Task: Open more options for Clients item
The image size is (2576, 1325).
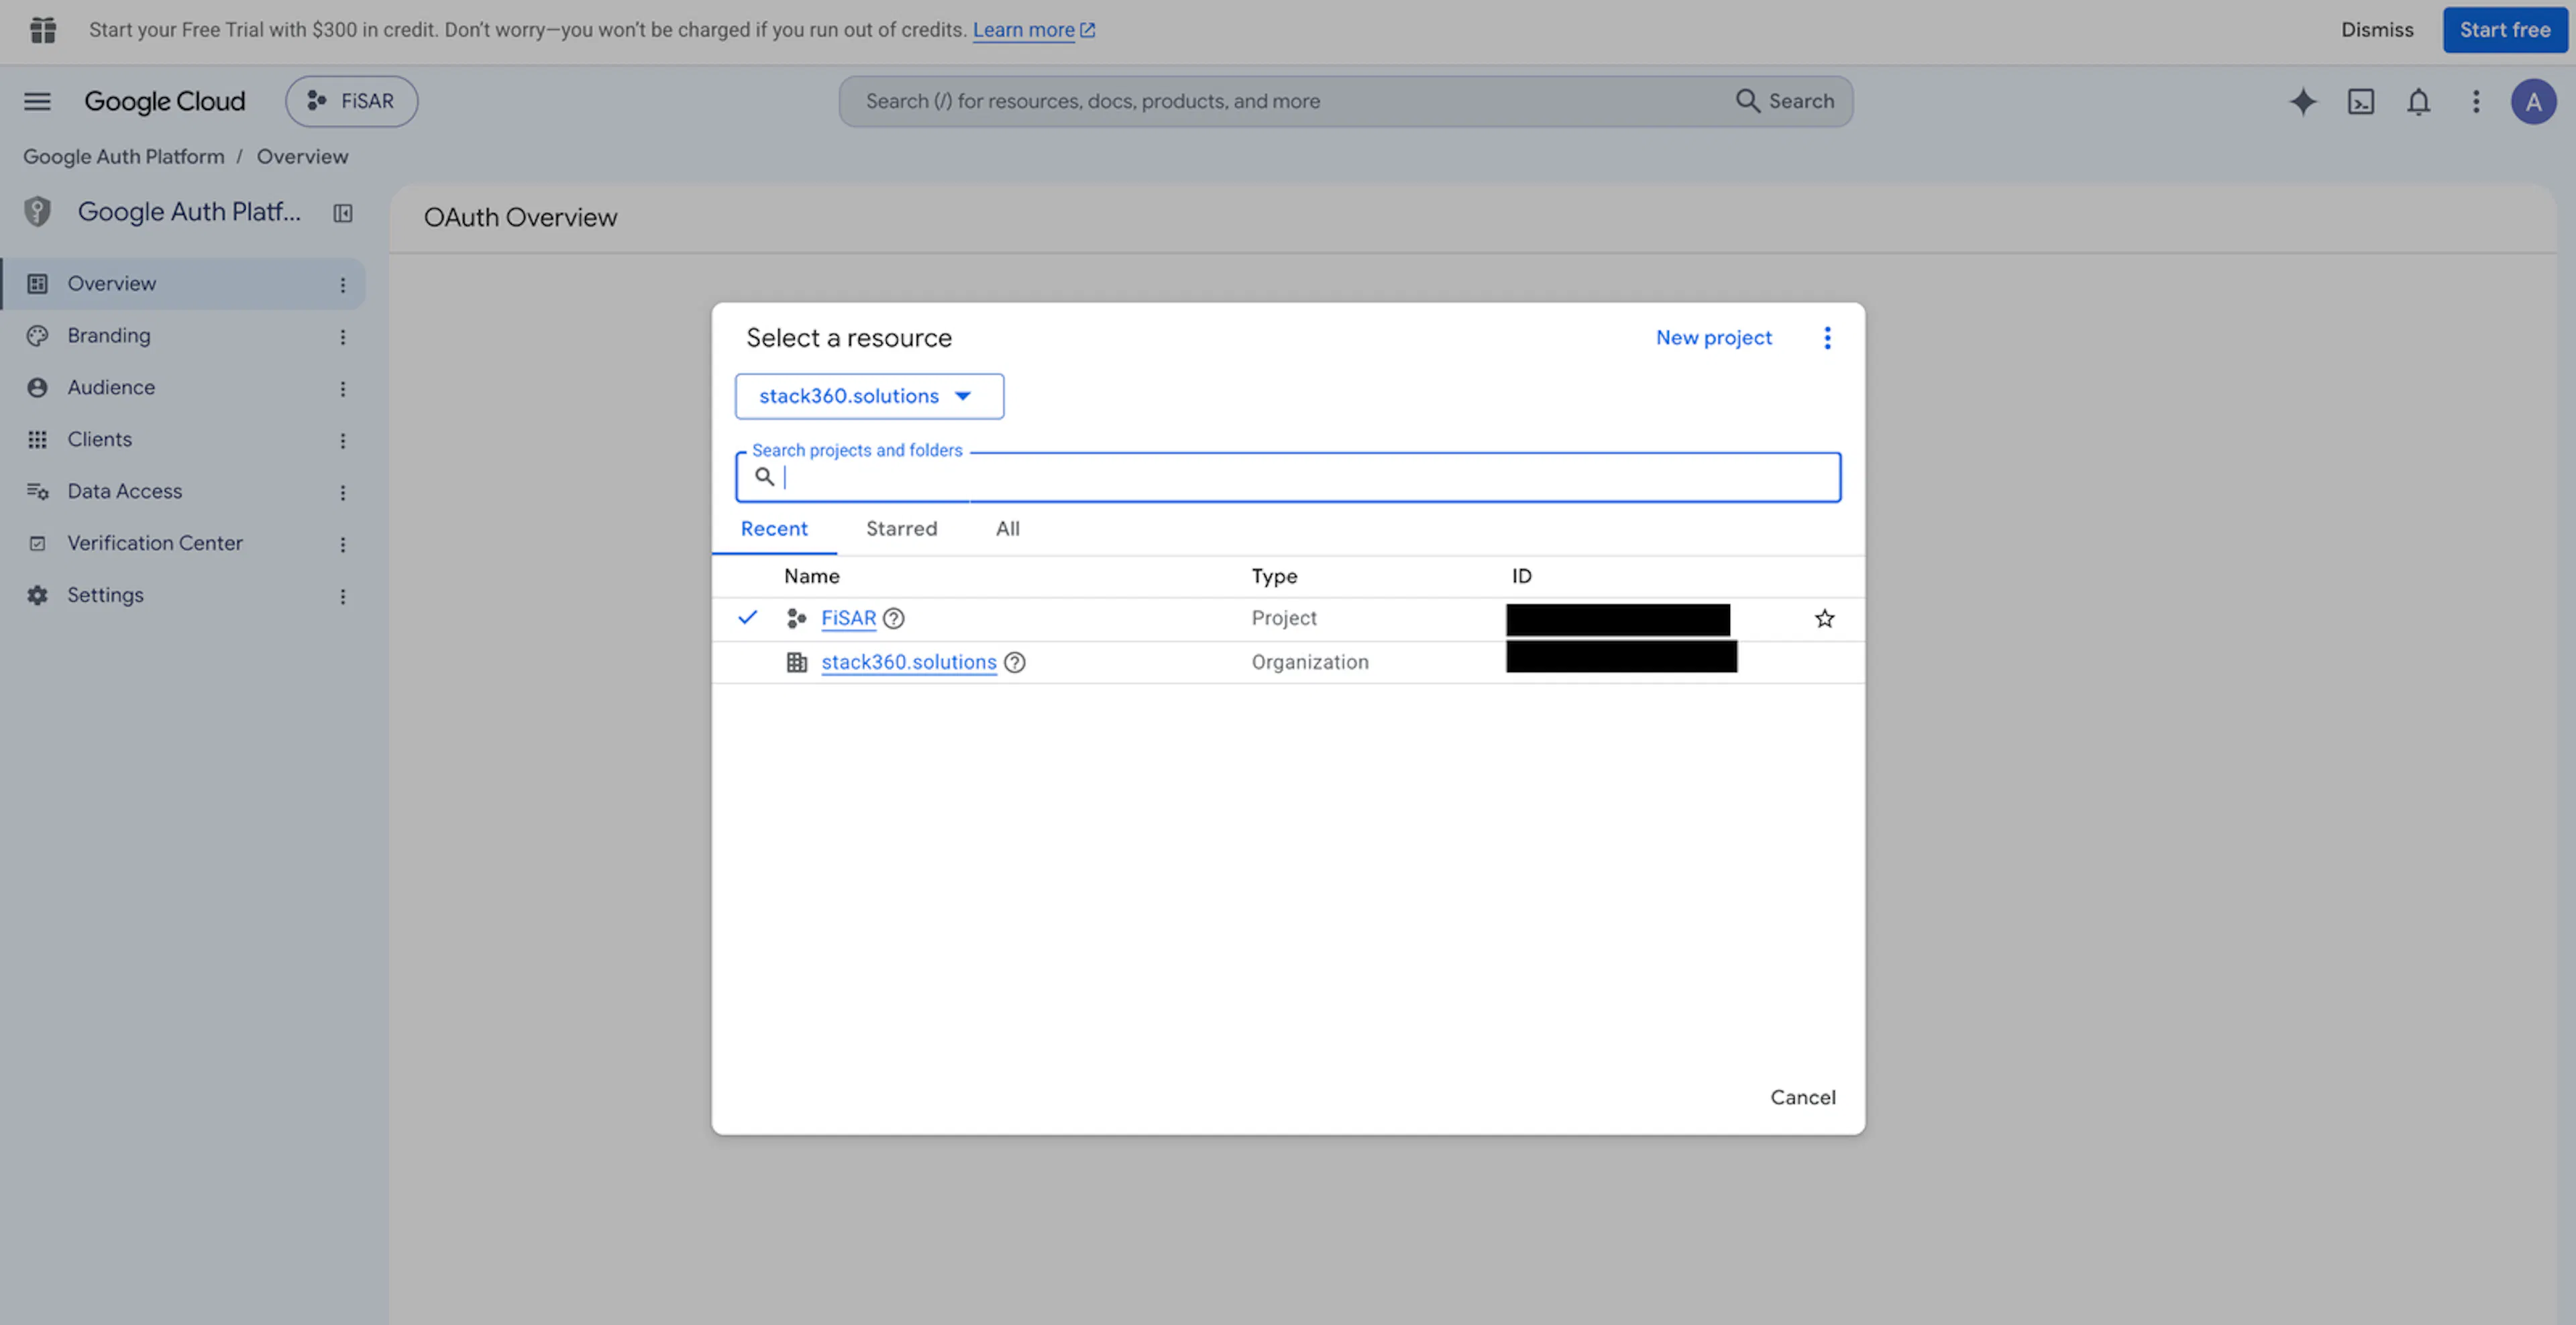Action: pyautogui.click(x=343, y=441)
